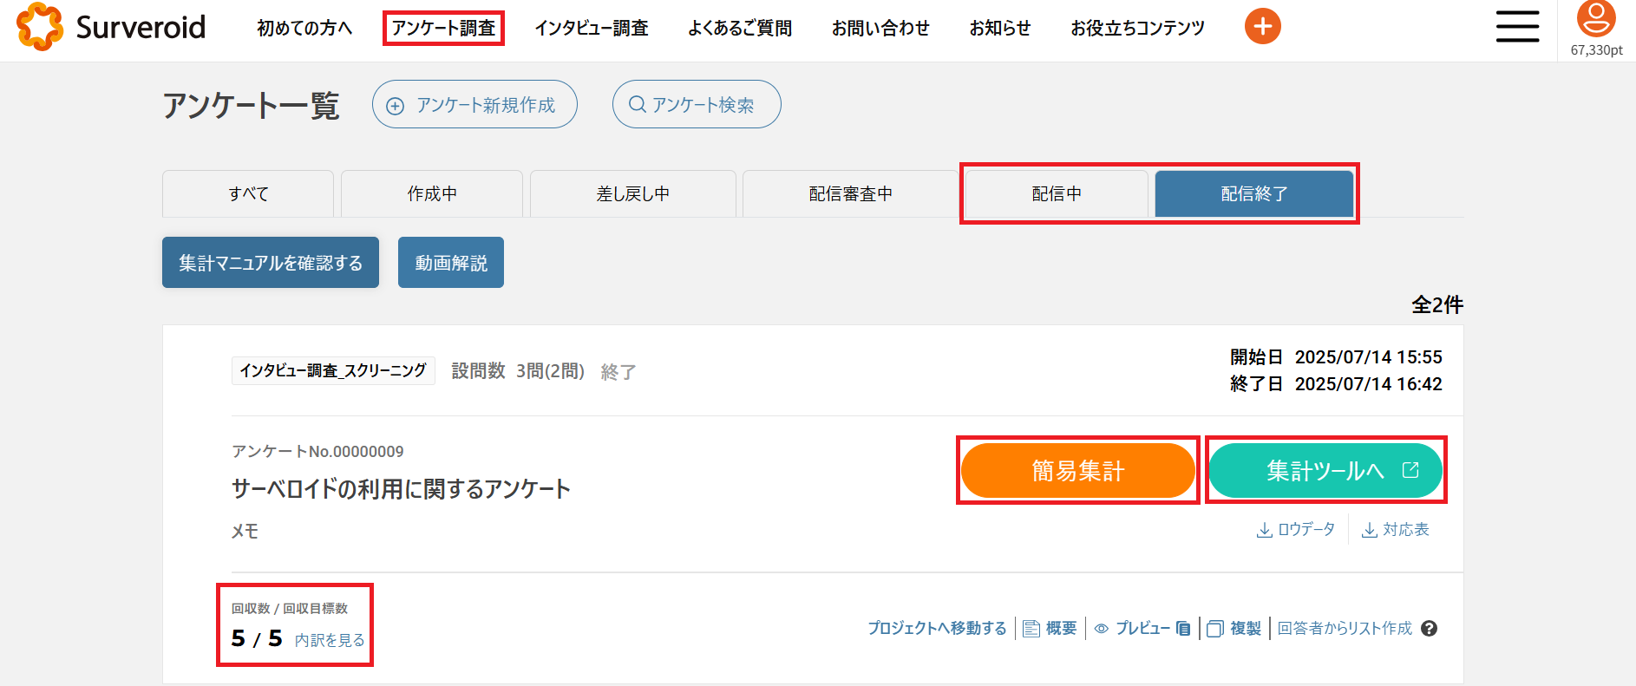Click the help question mark icon
The height and width of the screenshot is (686, 1636).
(1430, 629)
